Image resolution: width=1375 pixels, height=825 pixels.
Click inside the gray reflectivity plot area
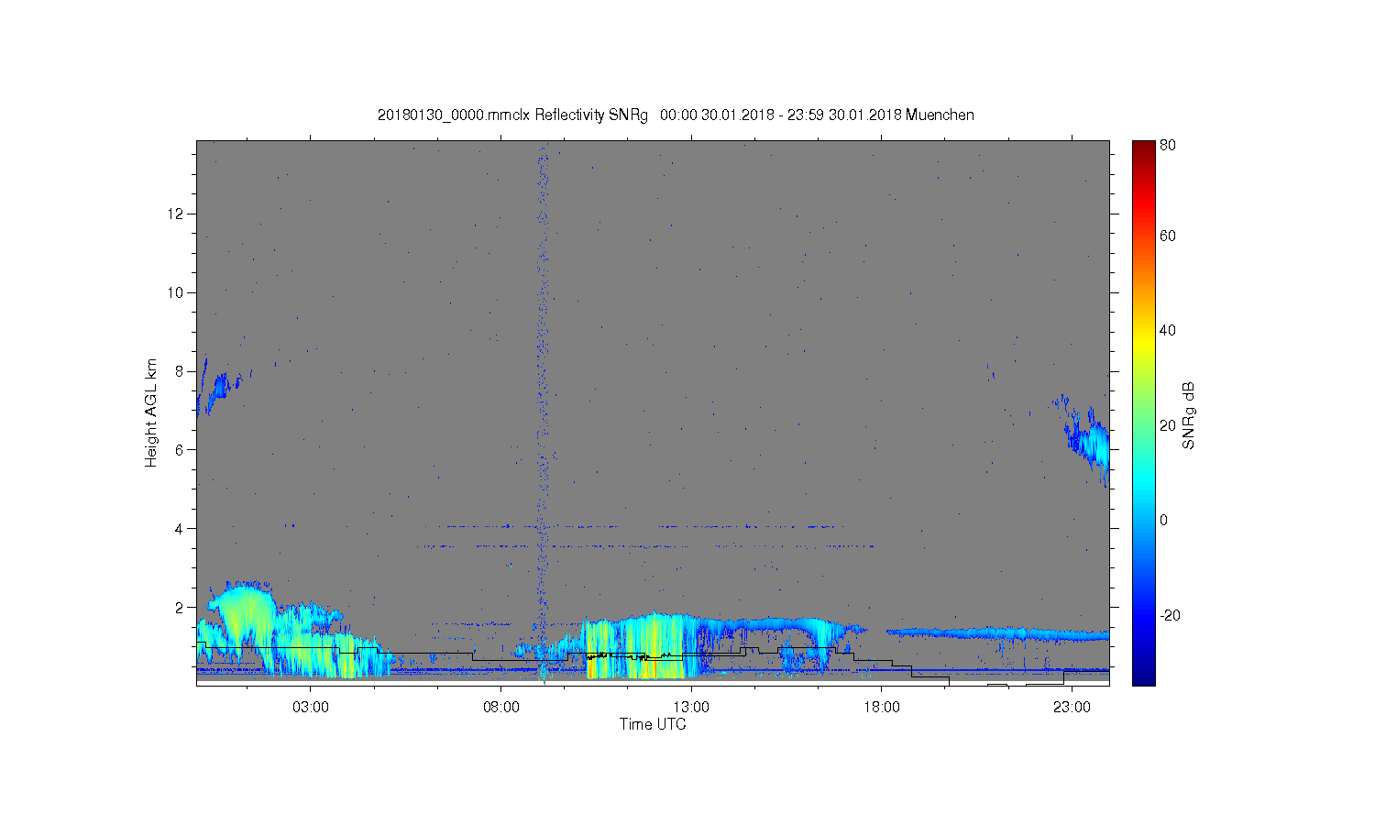653,412
